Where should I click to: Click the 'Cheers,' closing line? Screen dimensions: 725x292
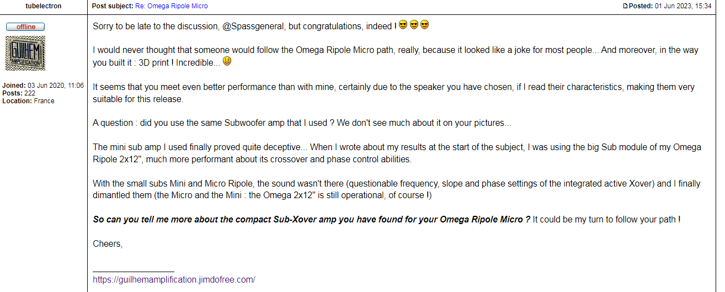coord(108,243)
